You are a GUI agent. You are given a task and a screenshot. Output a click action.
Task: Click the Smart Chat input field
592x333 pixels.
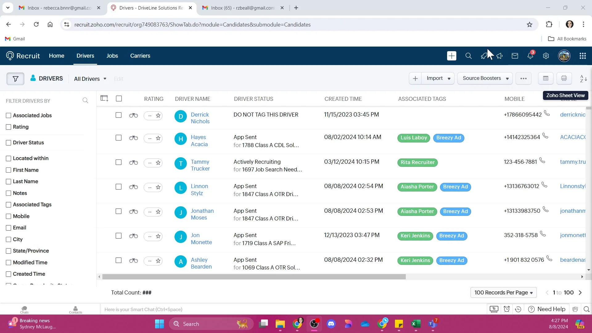pos(293,309)
